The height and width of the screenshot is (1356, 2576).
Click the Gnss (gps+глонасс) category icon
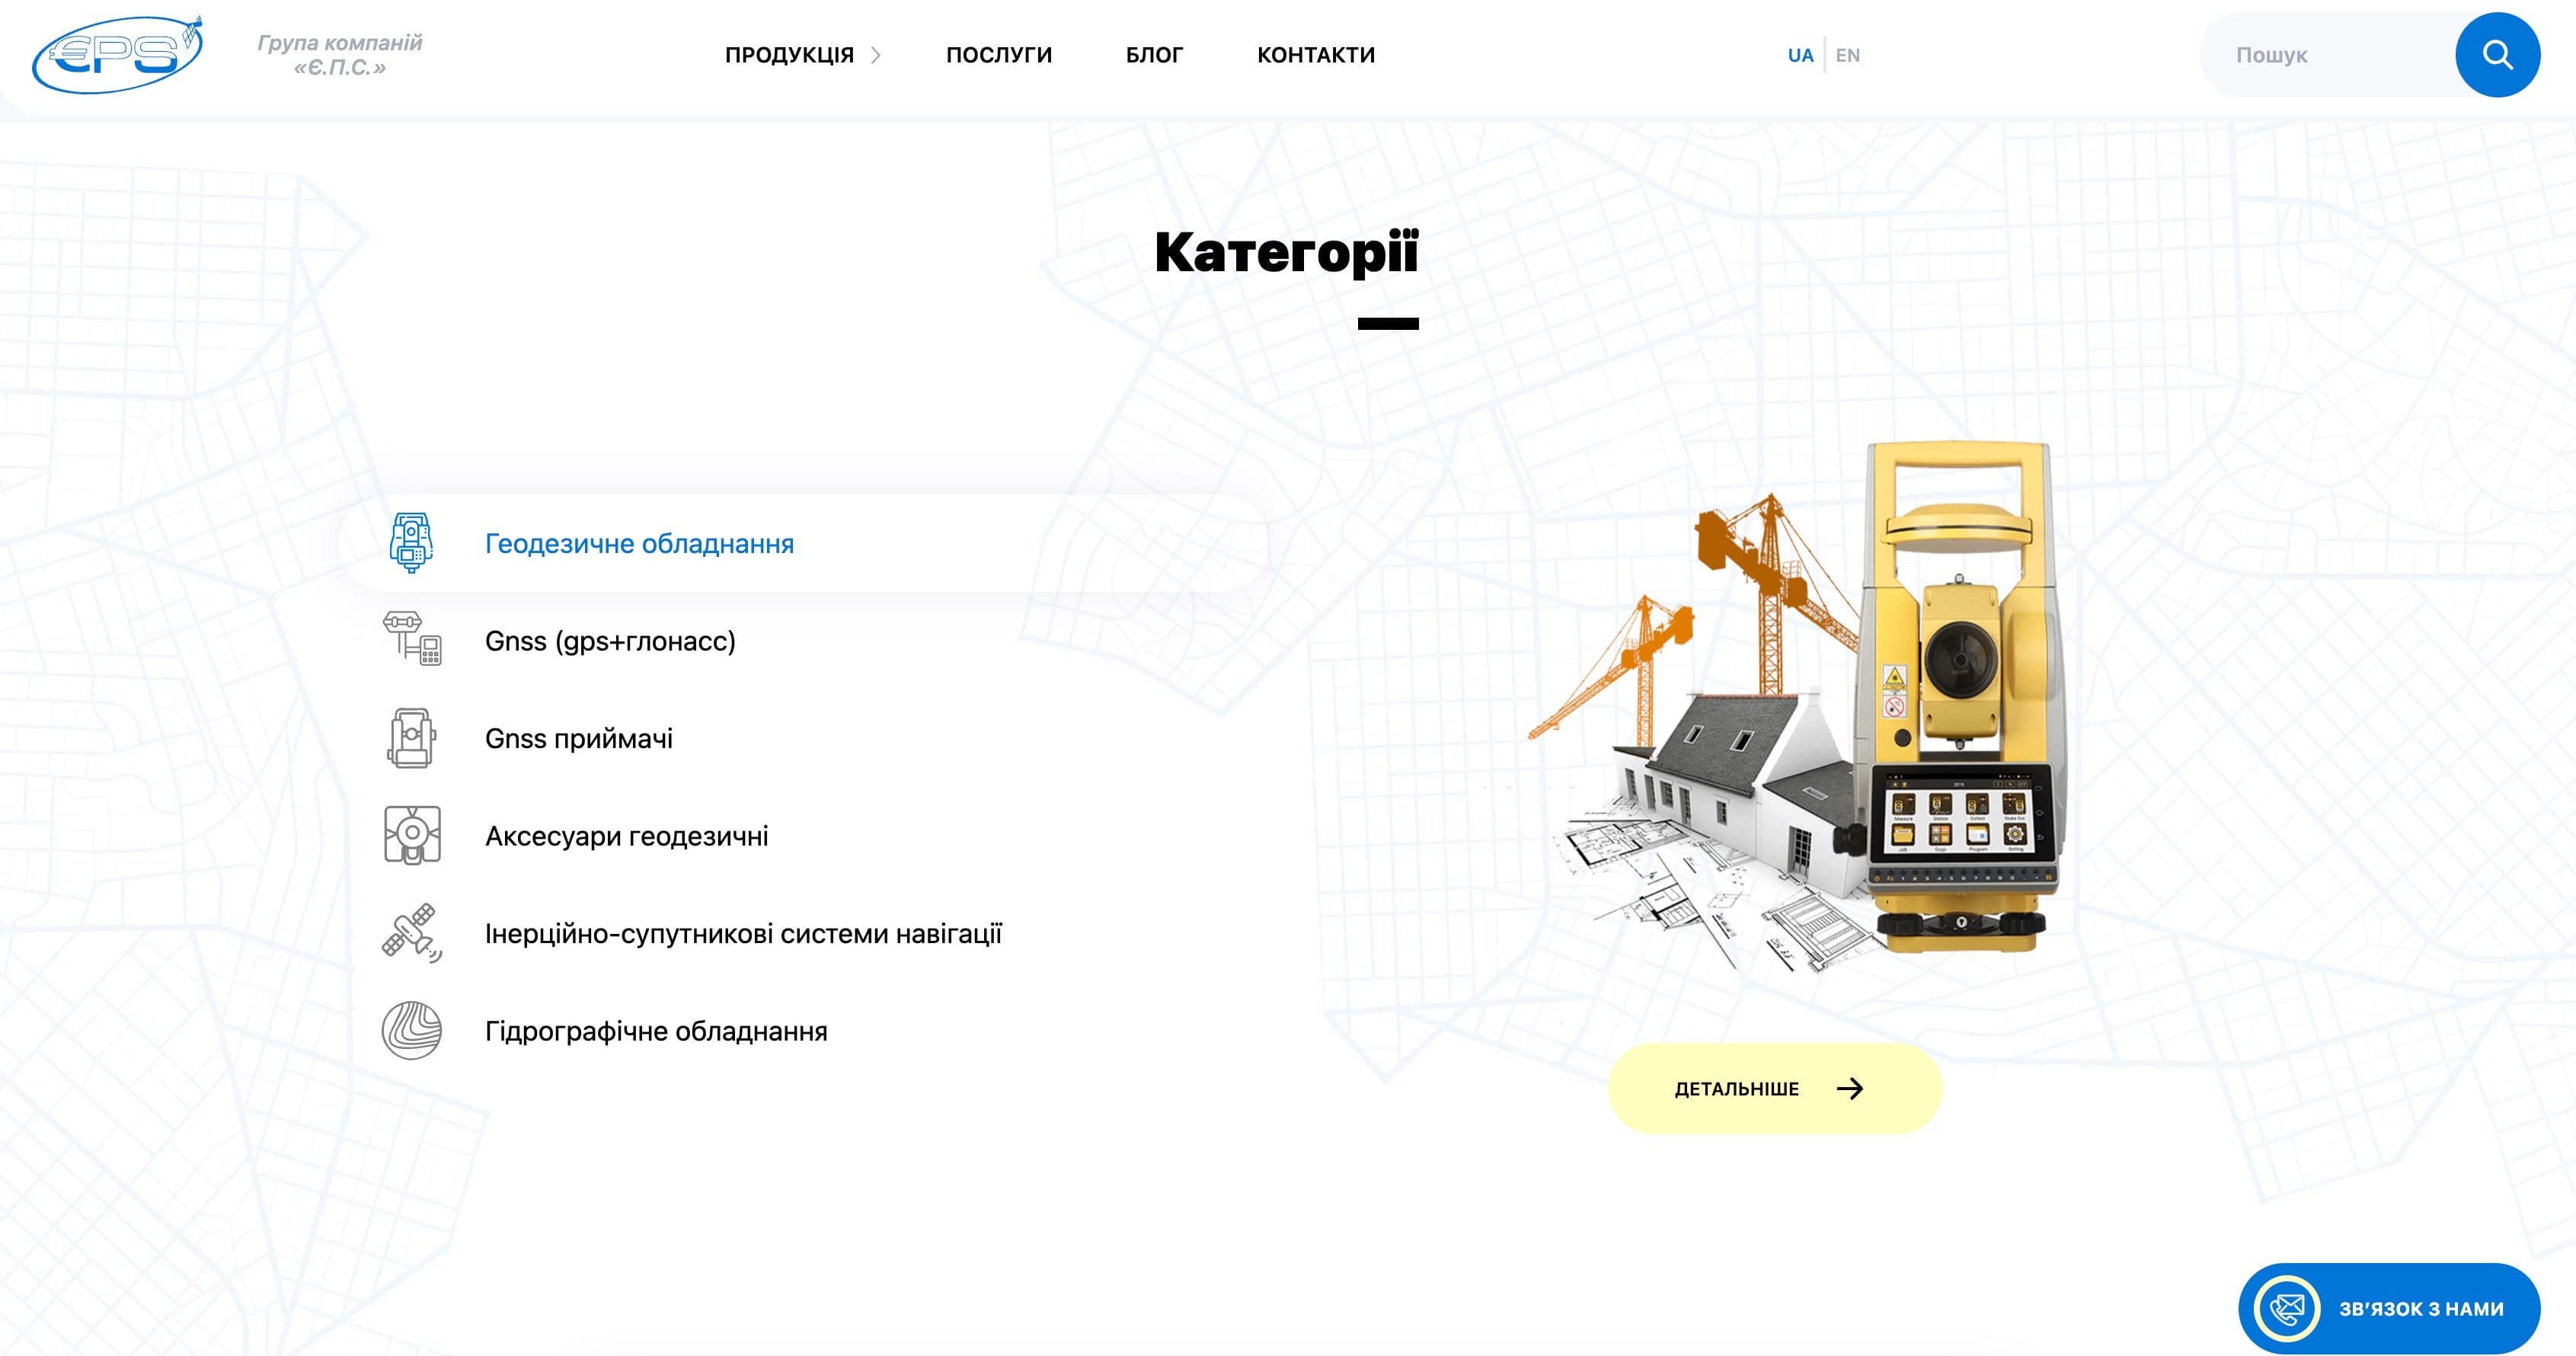(411, 639)
